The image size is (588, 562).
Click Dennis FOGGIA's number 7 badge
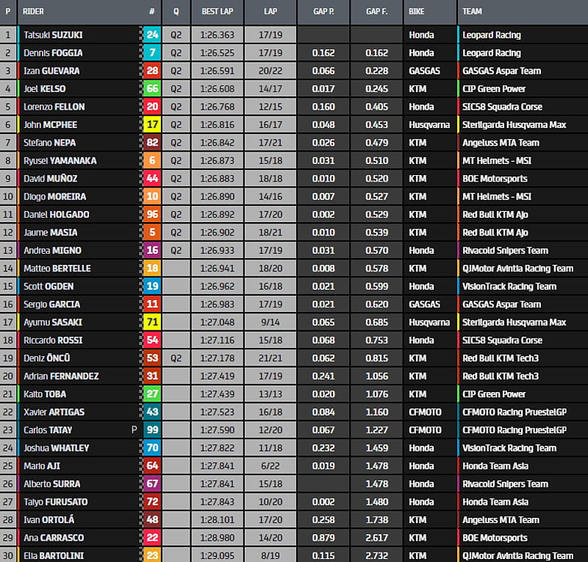(152, 53)
